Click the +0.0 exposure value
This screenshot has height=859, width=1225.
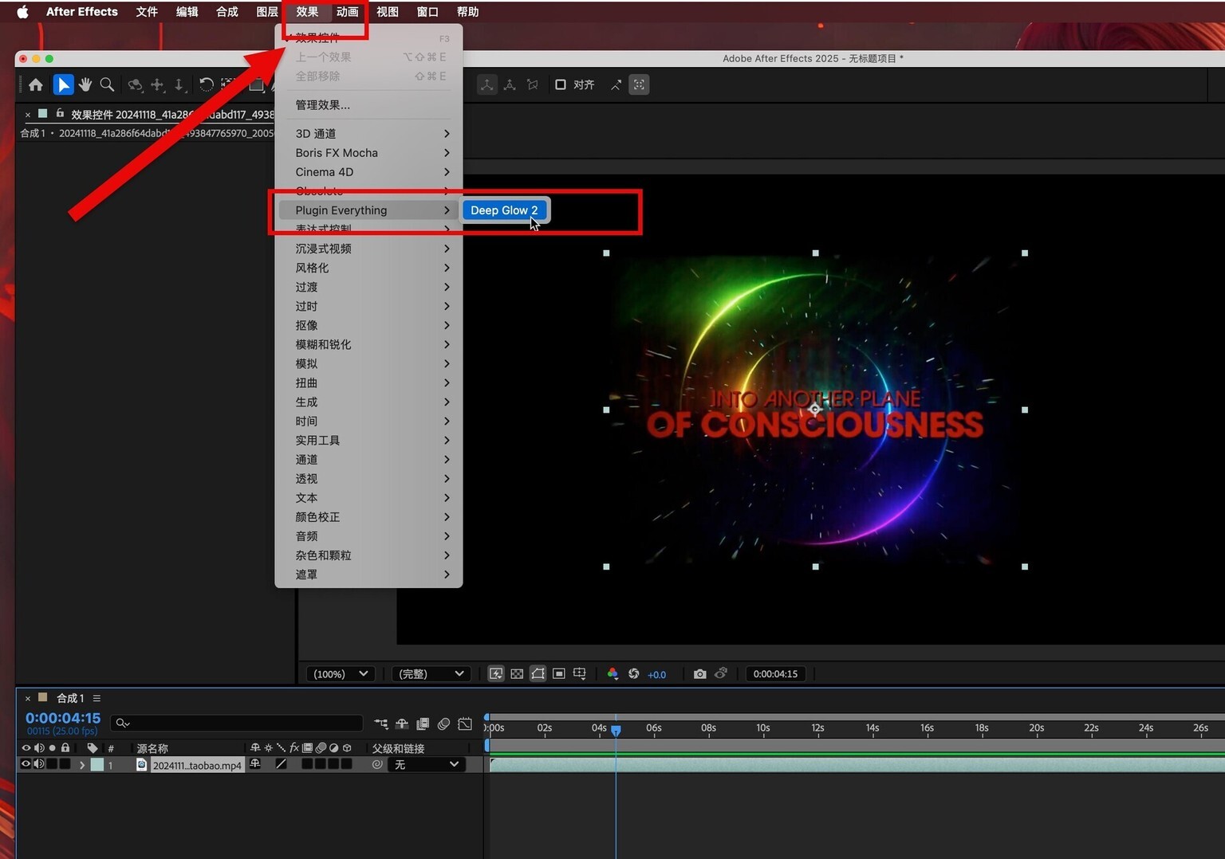(x=656, y=675)
